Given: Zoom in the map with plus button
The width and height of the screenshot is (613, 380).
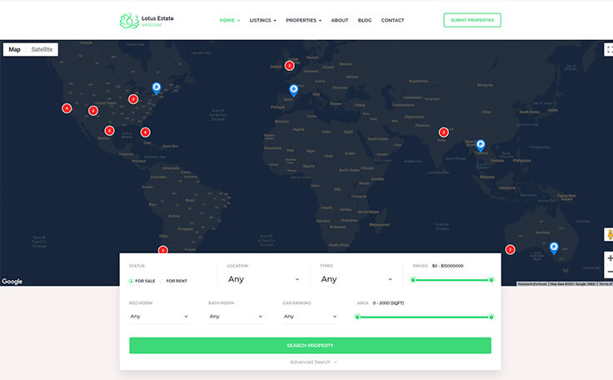Looking at the screenshot, I should (x=609, y=258).
